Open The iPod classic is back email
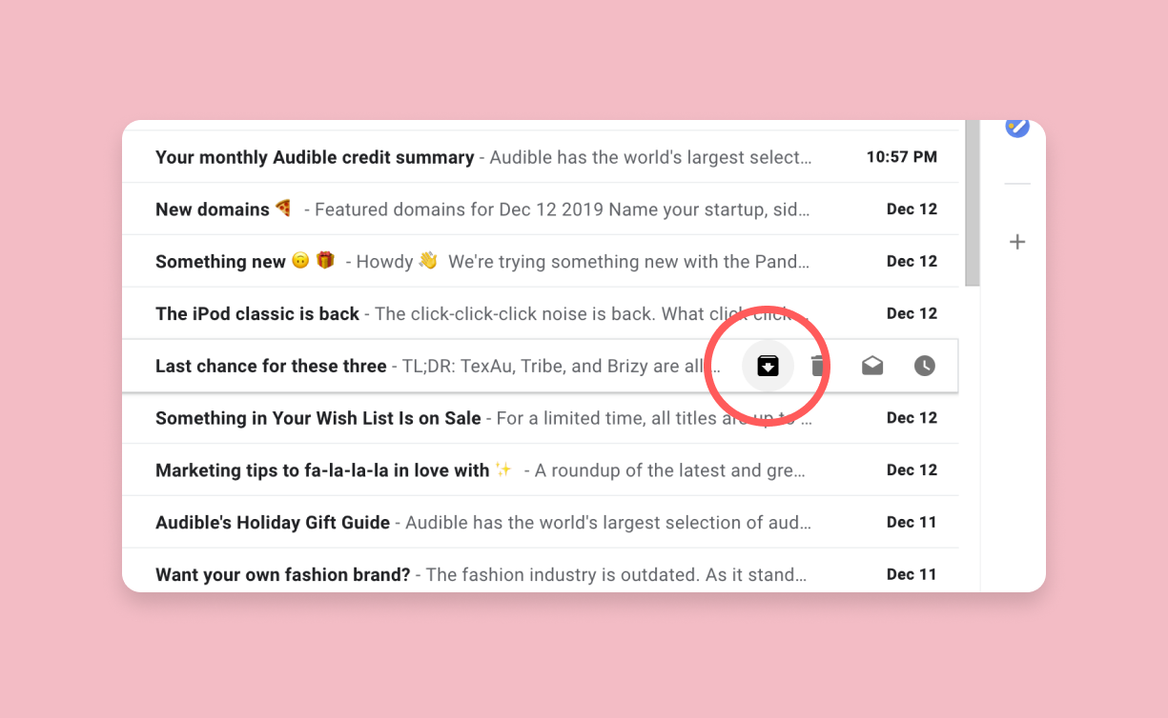This screenshot has height=718, width=1168. (541, 313)
